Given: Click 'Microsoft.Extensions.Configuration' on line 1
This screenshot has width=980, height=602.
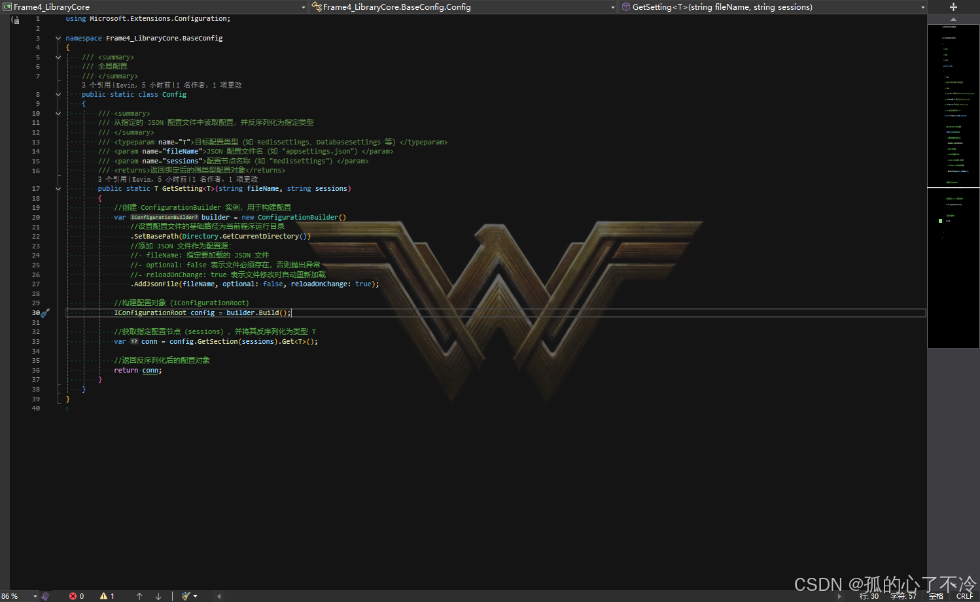Looking at the screenshot, I should (x=159, y=19).
